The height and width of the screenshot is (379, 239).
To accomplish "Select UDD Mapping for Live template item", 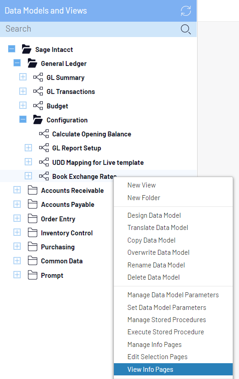I will click(98, 163).
